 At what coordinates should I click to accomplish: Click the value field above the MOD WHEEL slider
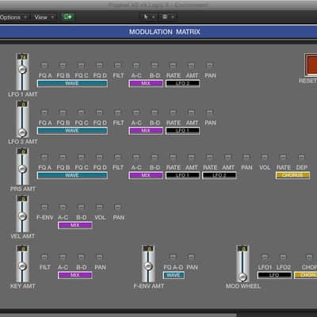(243, 248)
